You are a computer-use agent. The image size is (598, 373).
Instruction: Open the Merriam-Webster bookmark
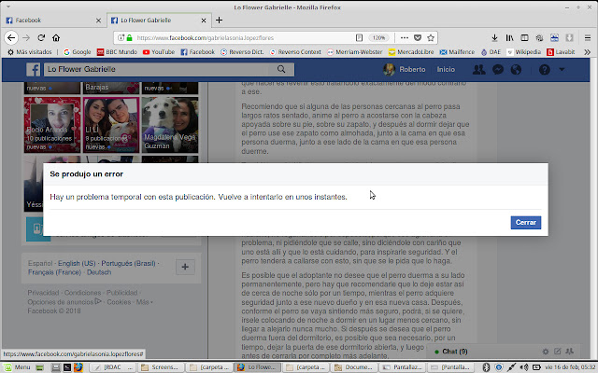355,52
